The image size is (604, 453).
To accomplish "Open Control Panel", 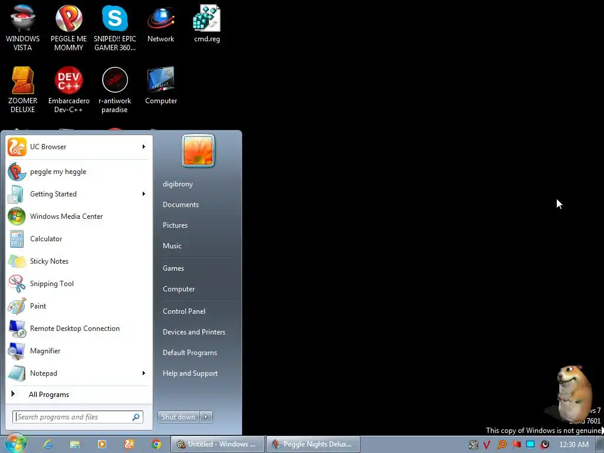I will click(x=184, y=311).
